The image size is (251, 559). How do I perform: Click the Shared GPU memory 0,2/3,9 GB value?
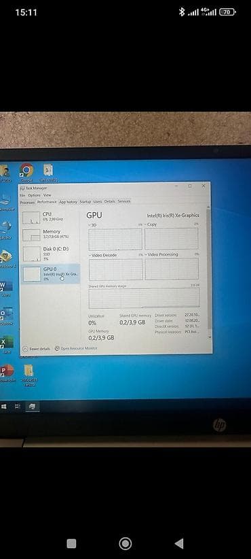(x=132, y=322)
